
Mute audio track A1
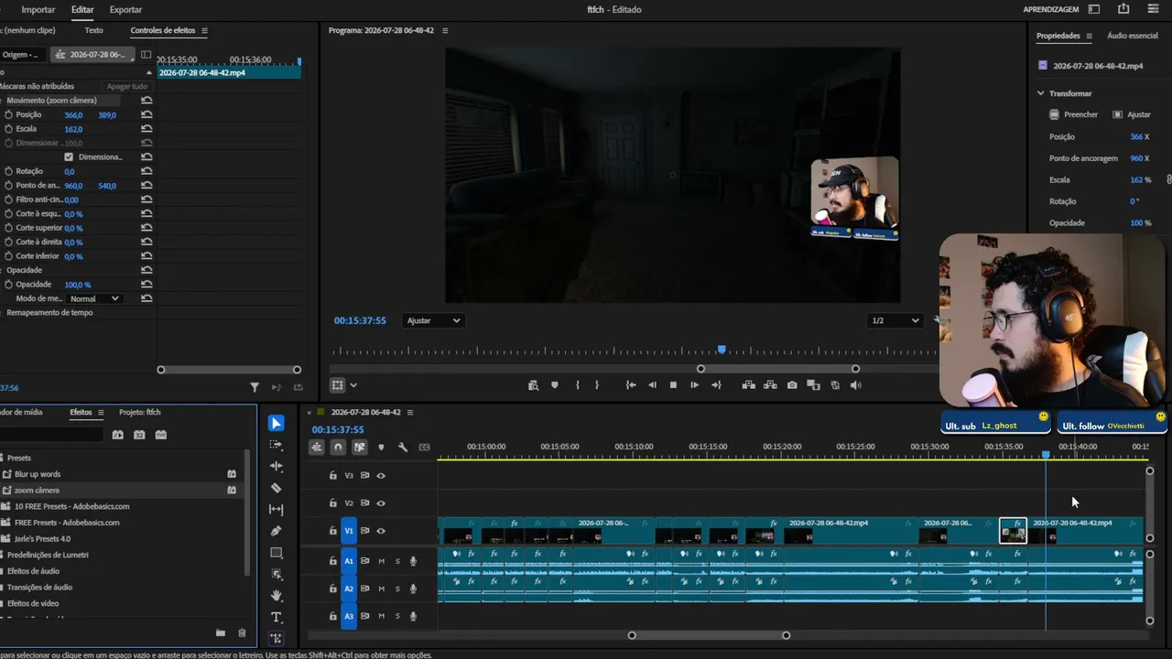tap(382, 561)
